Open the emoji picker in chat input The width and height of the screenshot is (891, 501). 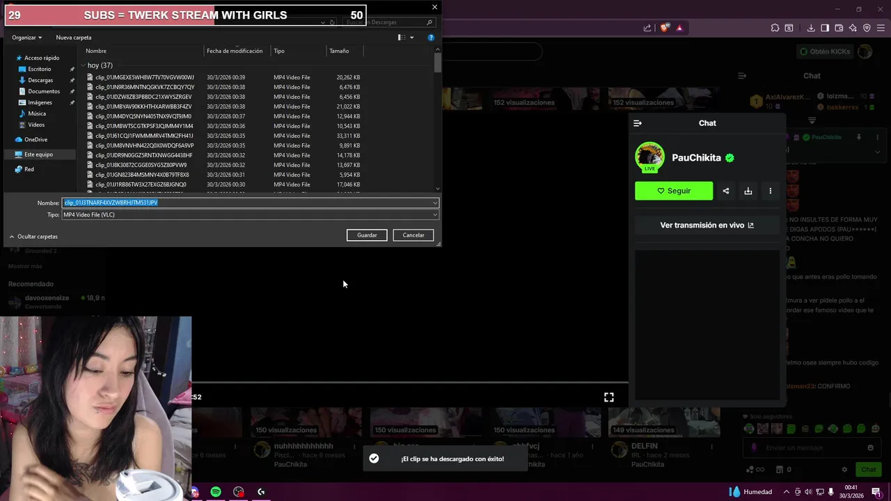[870, 448]
